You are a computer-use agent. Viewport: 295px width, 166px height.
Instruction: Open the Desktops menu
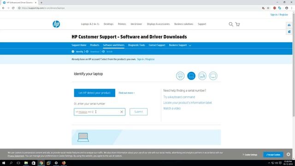coord(109,24)
